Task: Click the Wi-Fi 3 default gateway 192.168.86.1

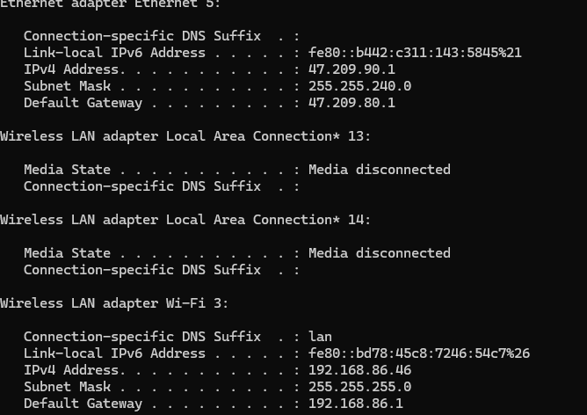Action: point(356,404)
